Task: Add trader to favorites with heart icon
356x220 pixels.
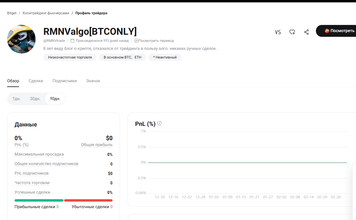Action: click(x=292, y=32)
